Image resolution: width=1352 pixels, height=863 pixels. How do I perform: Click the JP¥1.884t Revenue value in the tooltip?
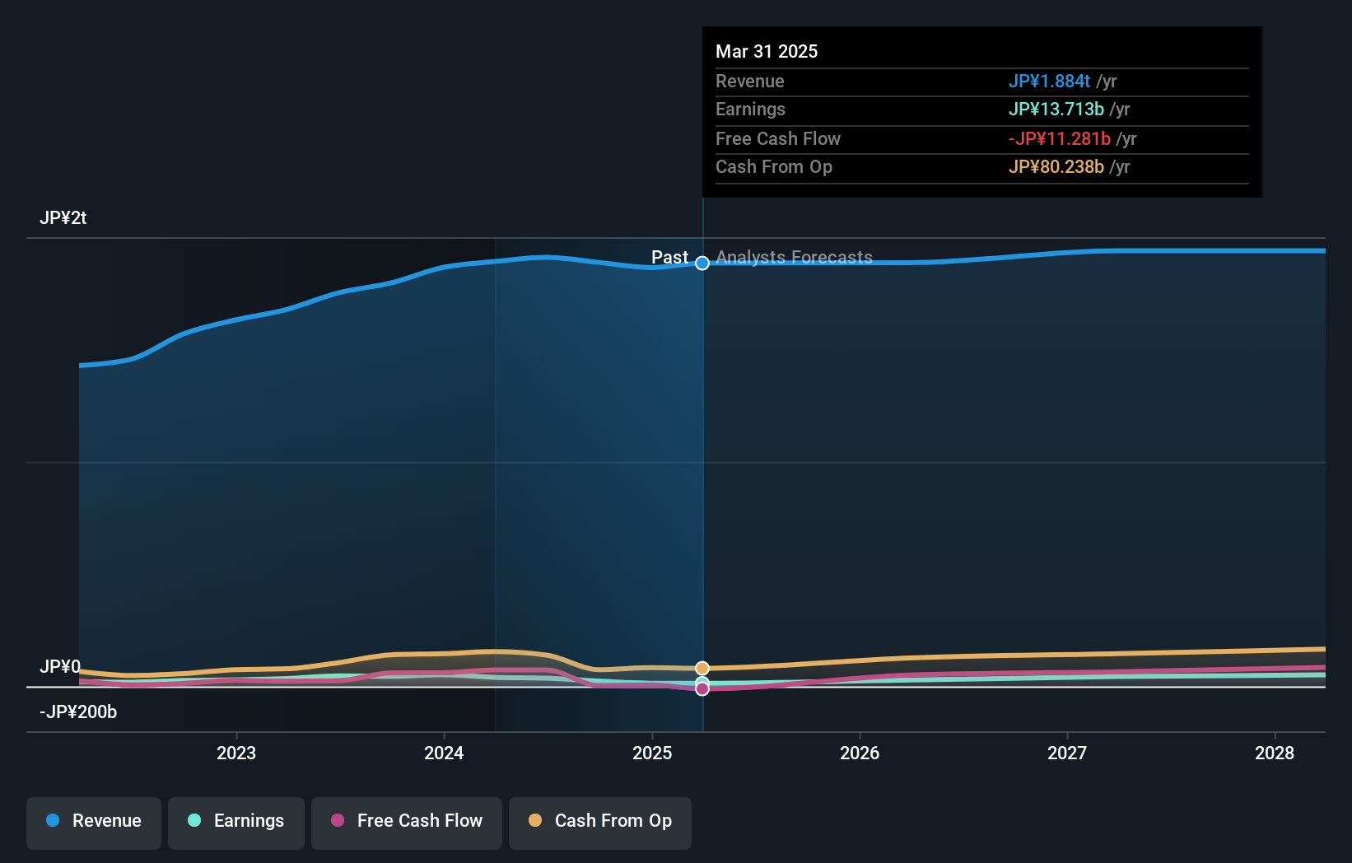(1050, 82)
